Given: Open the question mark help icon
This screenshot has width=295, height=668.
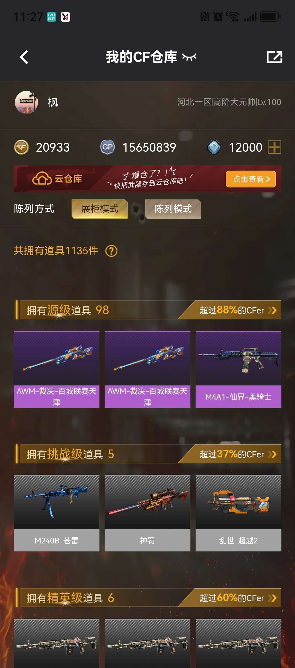Looking at the screenshot, I should [111, 251].
